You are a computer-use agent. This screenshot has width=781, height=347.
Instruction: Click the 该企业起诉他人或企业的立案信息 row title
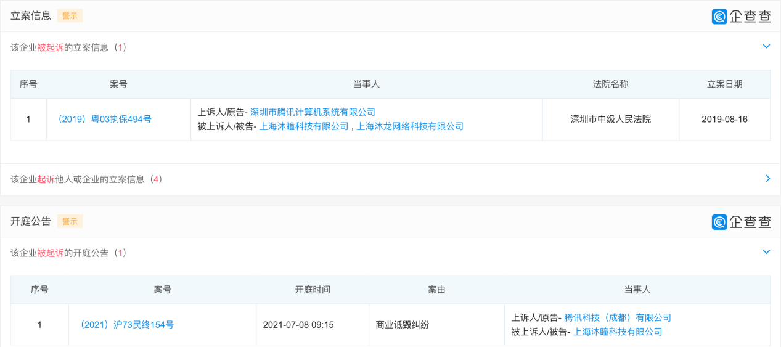[86, 179]
